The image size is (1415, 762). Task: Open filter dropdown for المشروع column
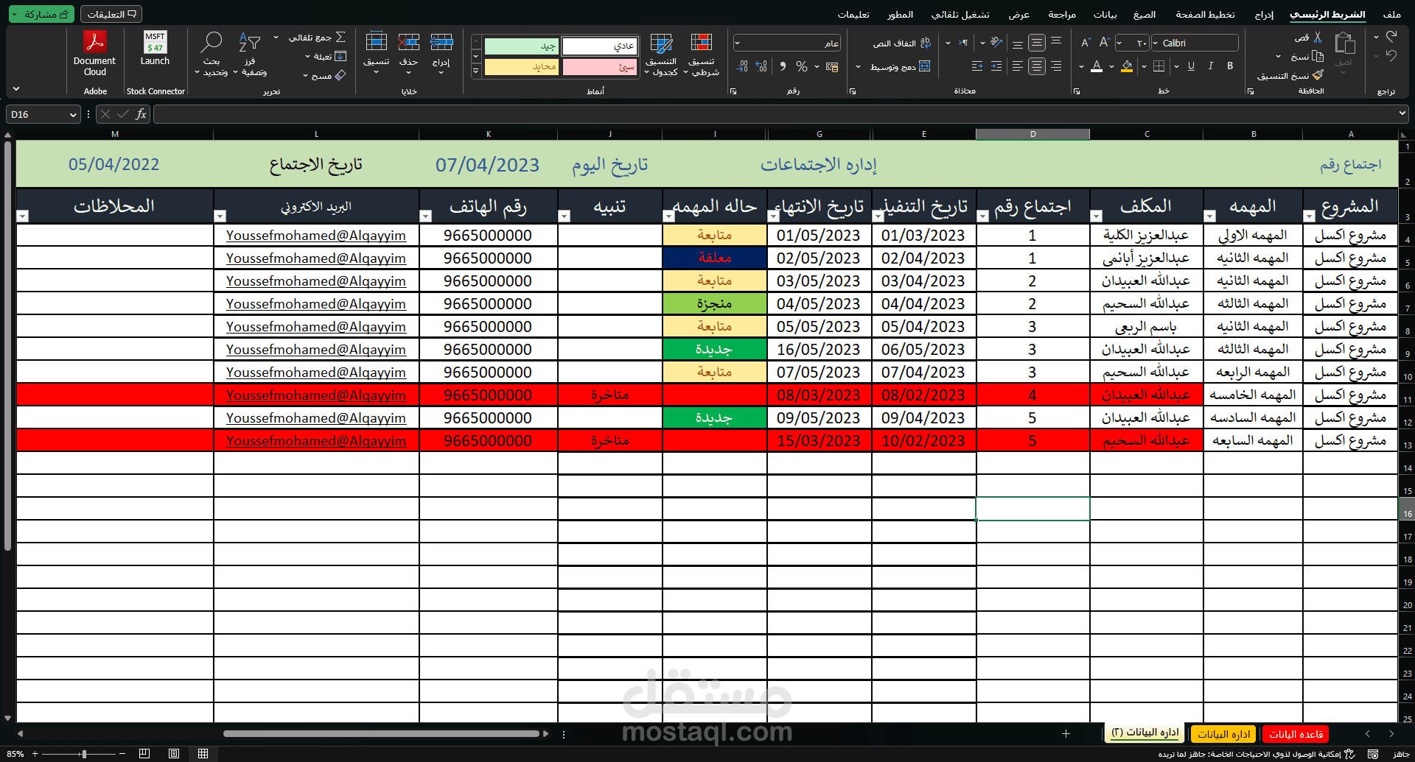point(1309,216)
